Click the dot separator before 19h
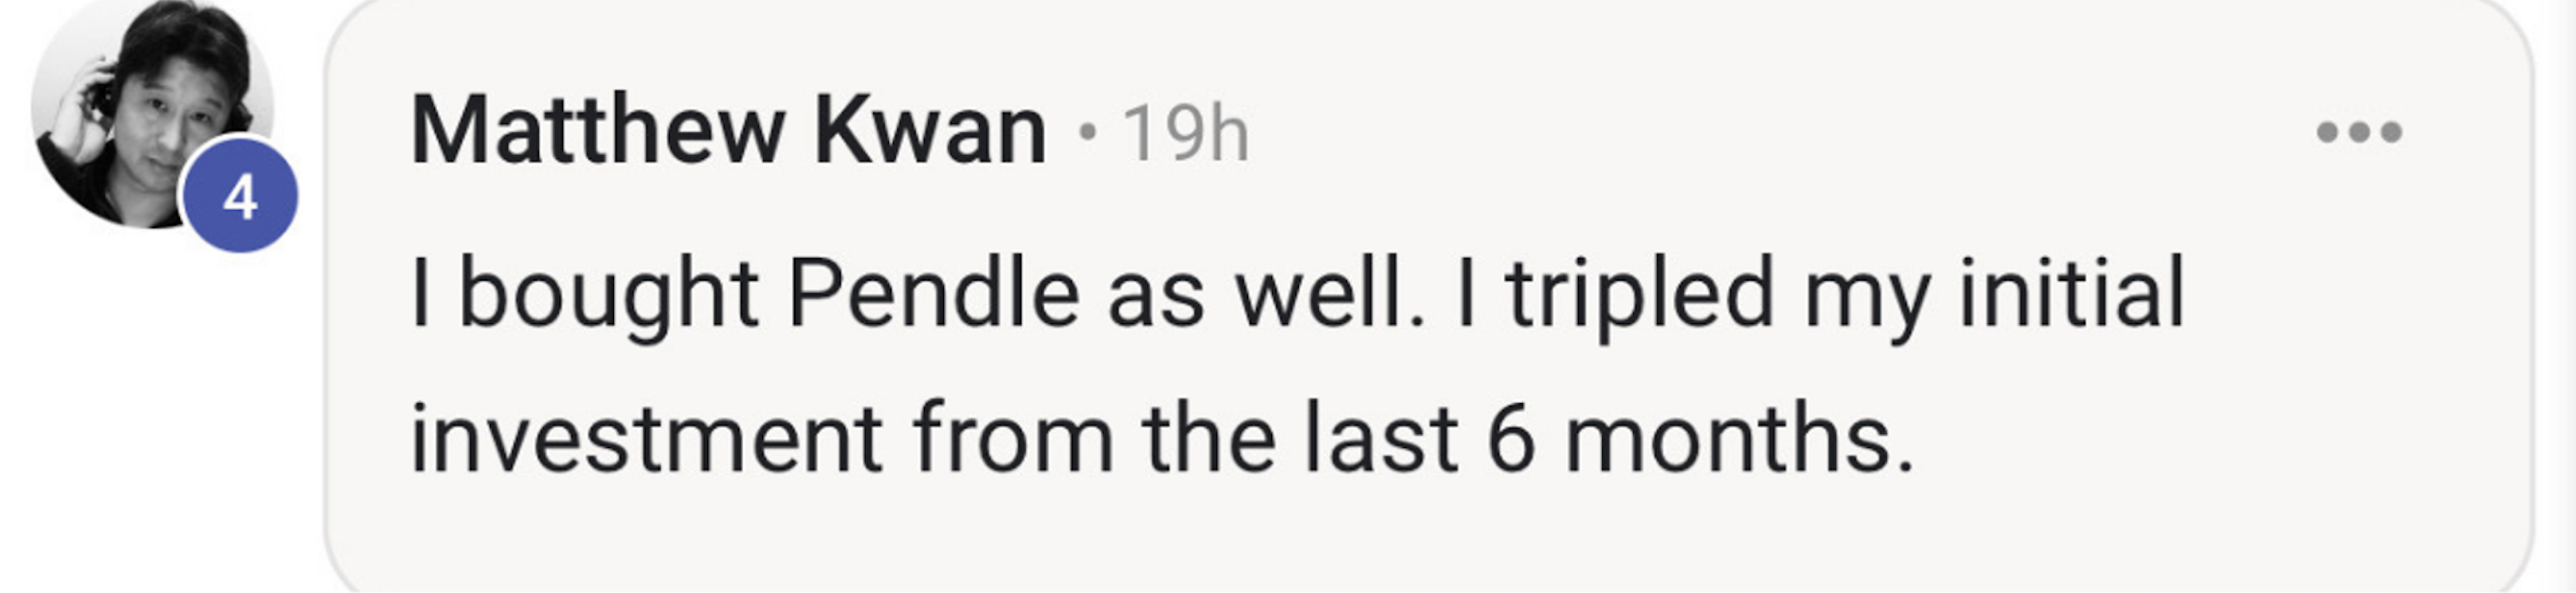The height and width of the screenshot is (593, 2576). (x=1087, y=131)
